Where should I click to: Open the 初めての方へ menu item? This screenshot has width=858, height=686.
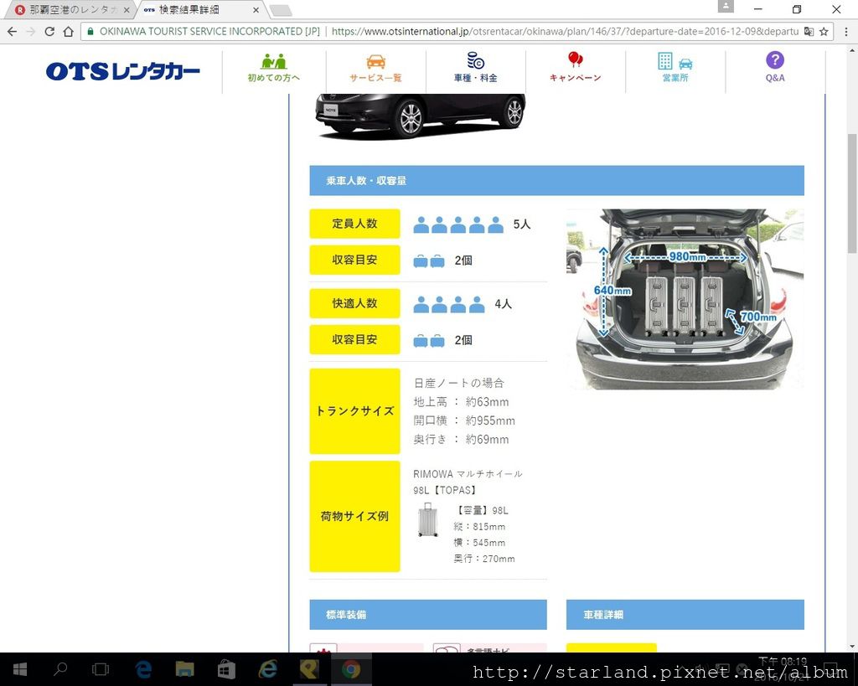274,69
